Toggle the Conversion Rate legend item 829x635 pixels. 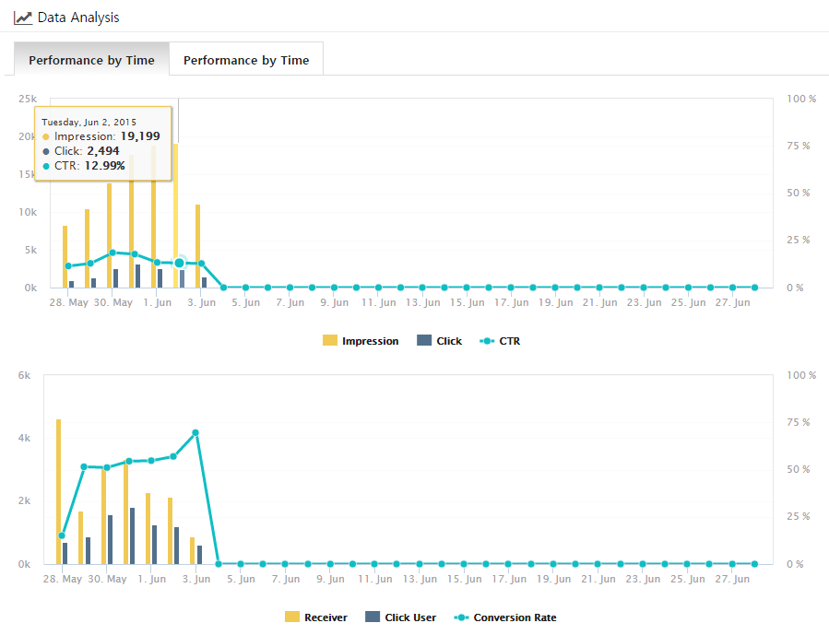click(515, 617)
